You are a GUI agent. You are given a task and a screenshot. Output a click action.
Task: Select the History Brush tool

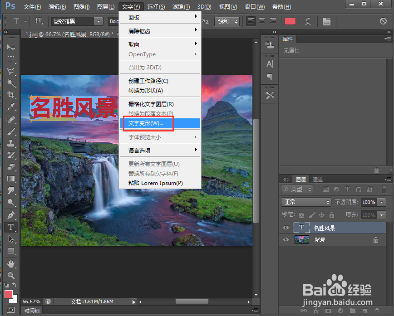(x=11, y=155)
